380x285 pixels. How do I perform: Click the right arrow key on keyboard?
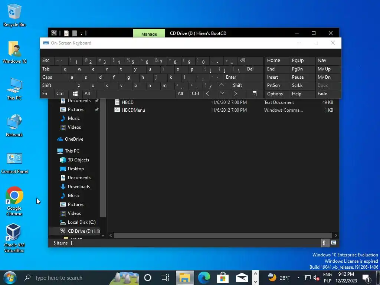(x=236, y=94)
